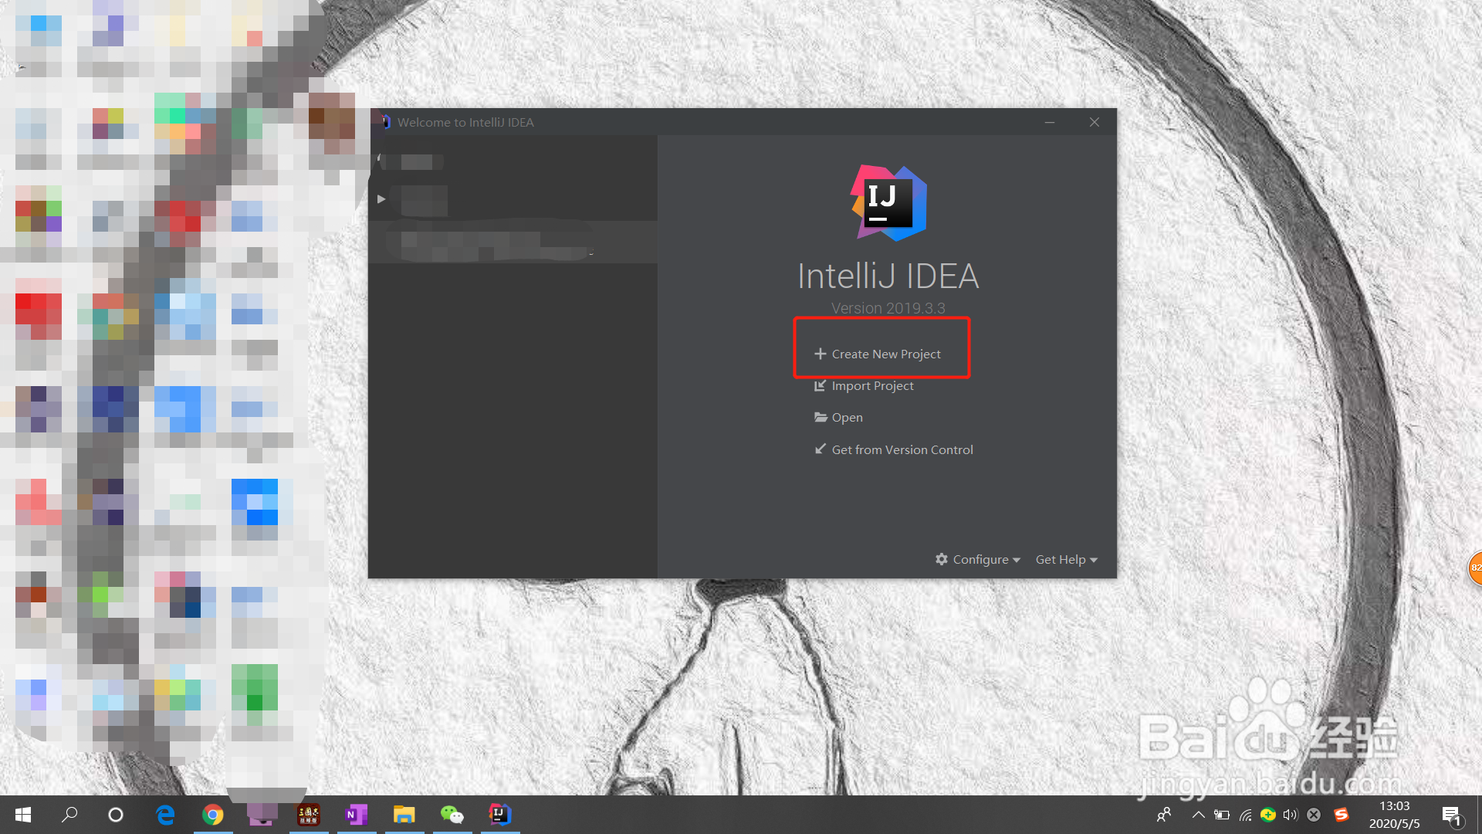Click the IntelliJ IDEA taskbar icon
Viewport: 1482px width, 834px height.
[500, 815]
